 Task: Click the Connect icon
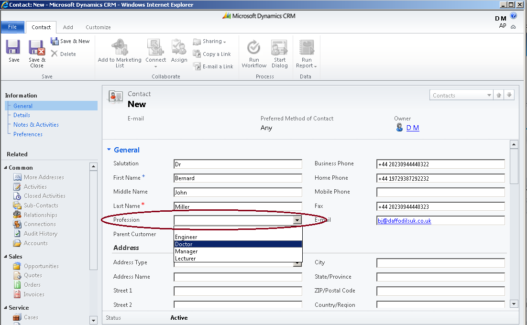click(155, 53)
